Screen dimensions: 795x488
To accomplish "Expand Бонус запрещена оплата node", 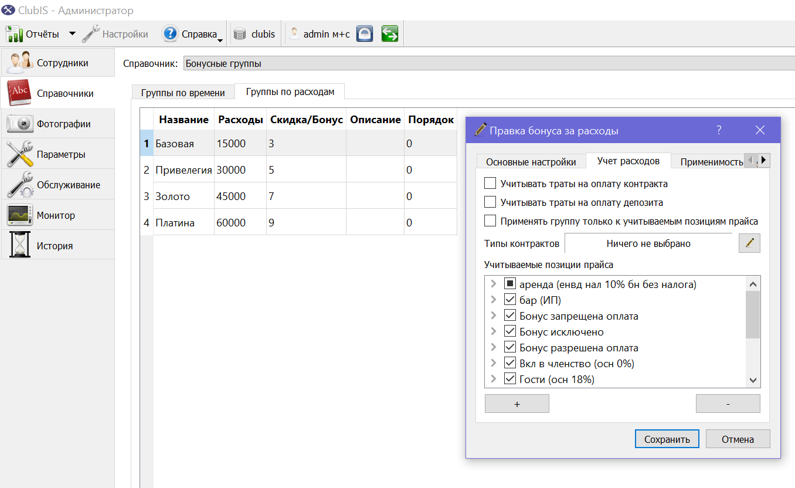I will click(494, 316).
